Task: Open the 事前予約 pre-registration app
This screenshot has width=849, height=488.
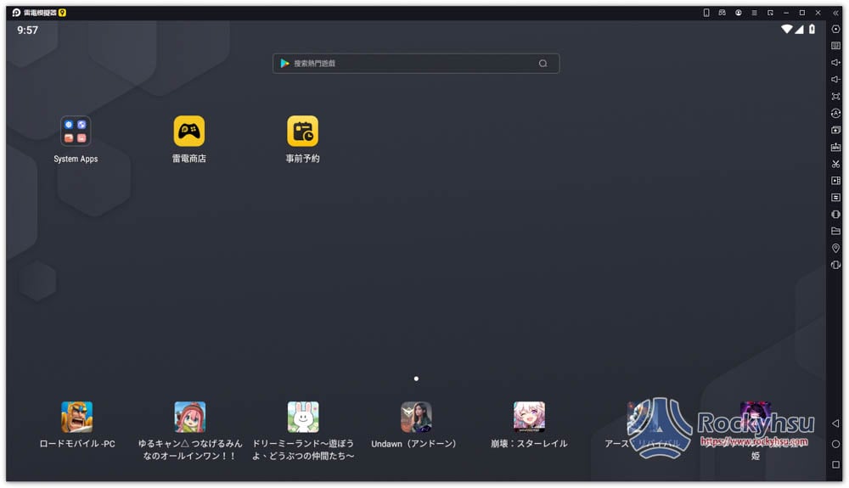Action: tap(303, 131)
